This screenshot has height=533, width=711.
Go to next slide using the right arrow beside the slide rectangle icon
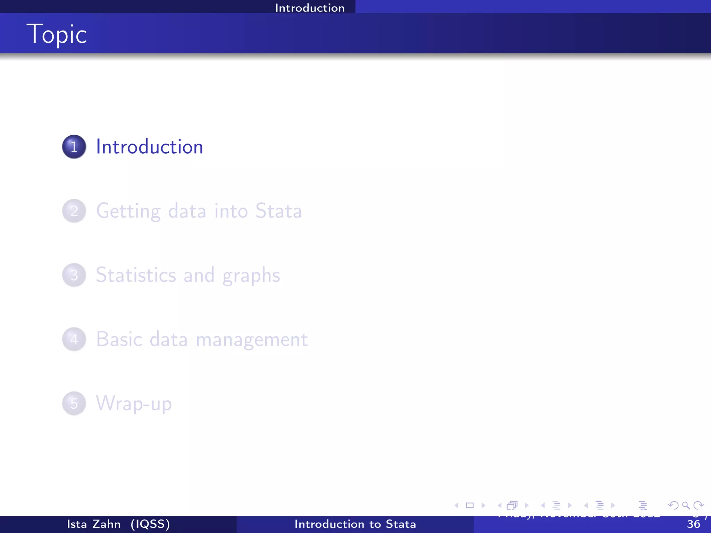pos(483,505)
